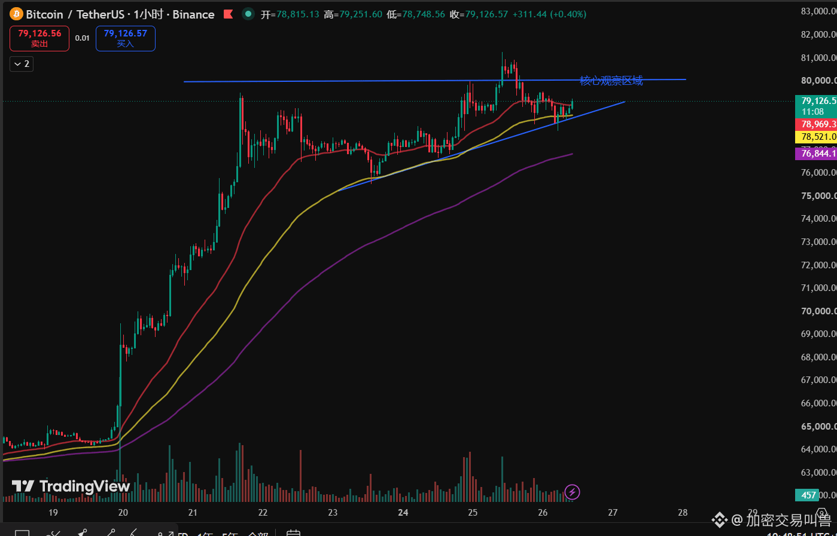Click the 75,000.0 price scale label
This screenshot has height=536, width=837.
point(818,196)
